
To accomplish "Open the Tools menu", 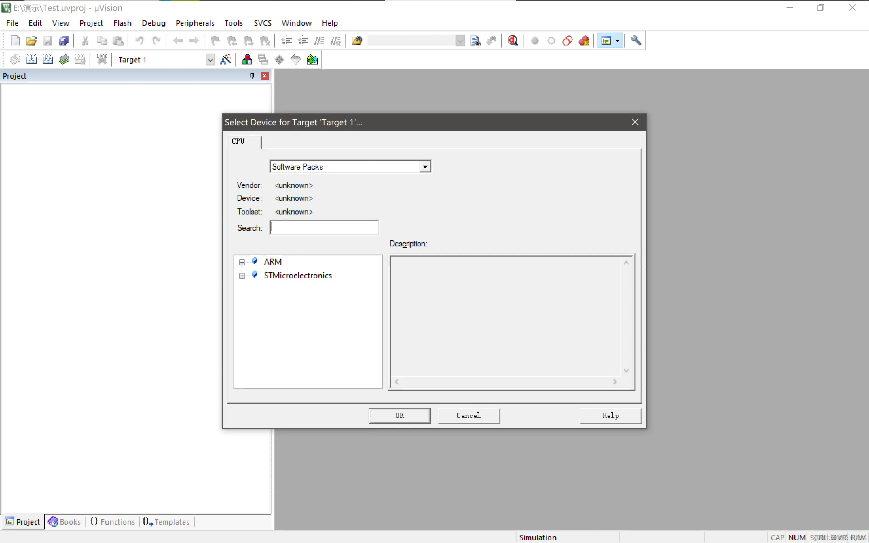I will pos(234,23).
